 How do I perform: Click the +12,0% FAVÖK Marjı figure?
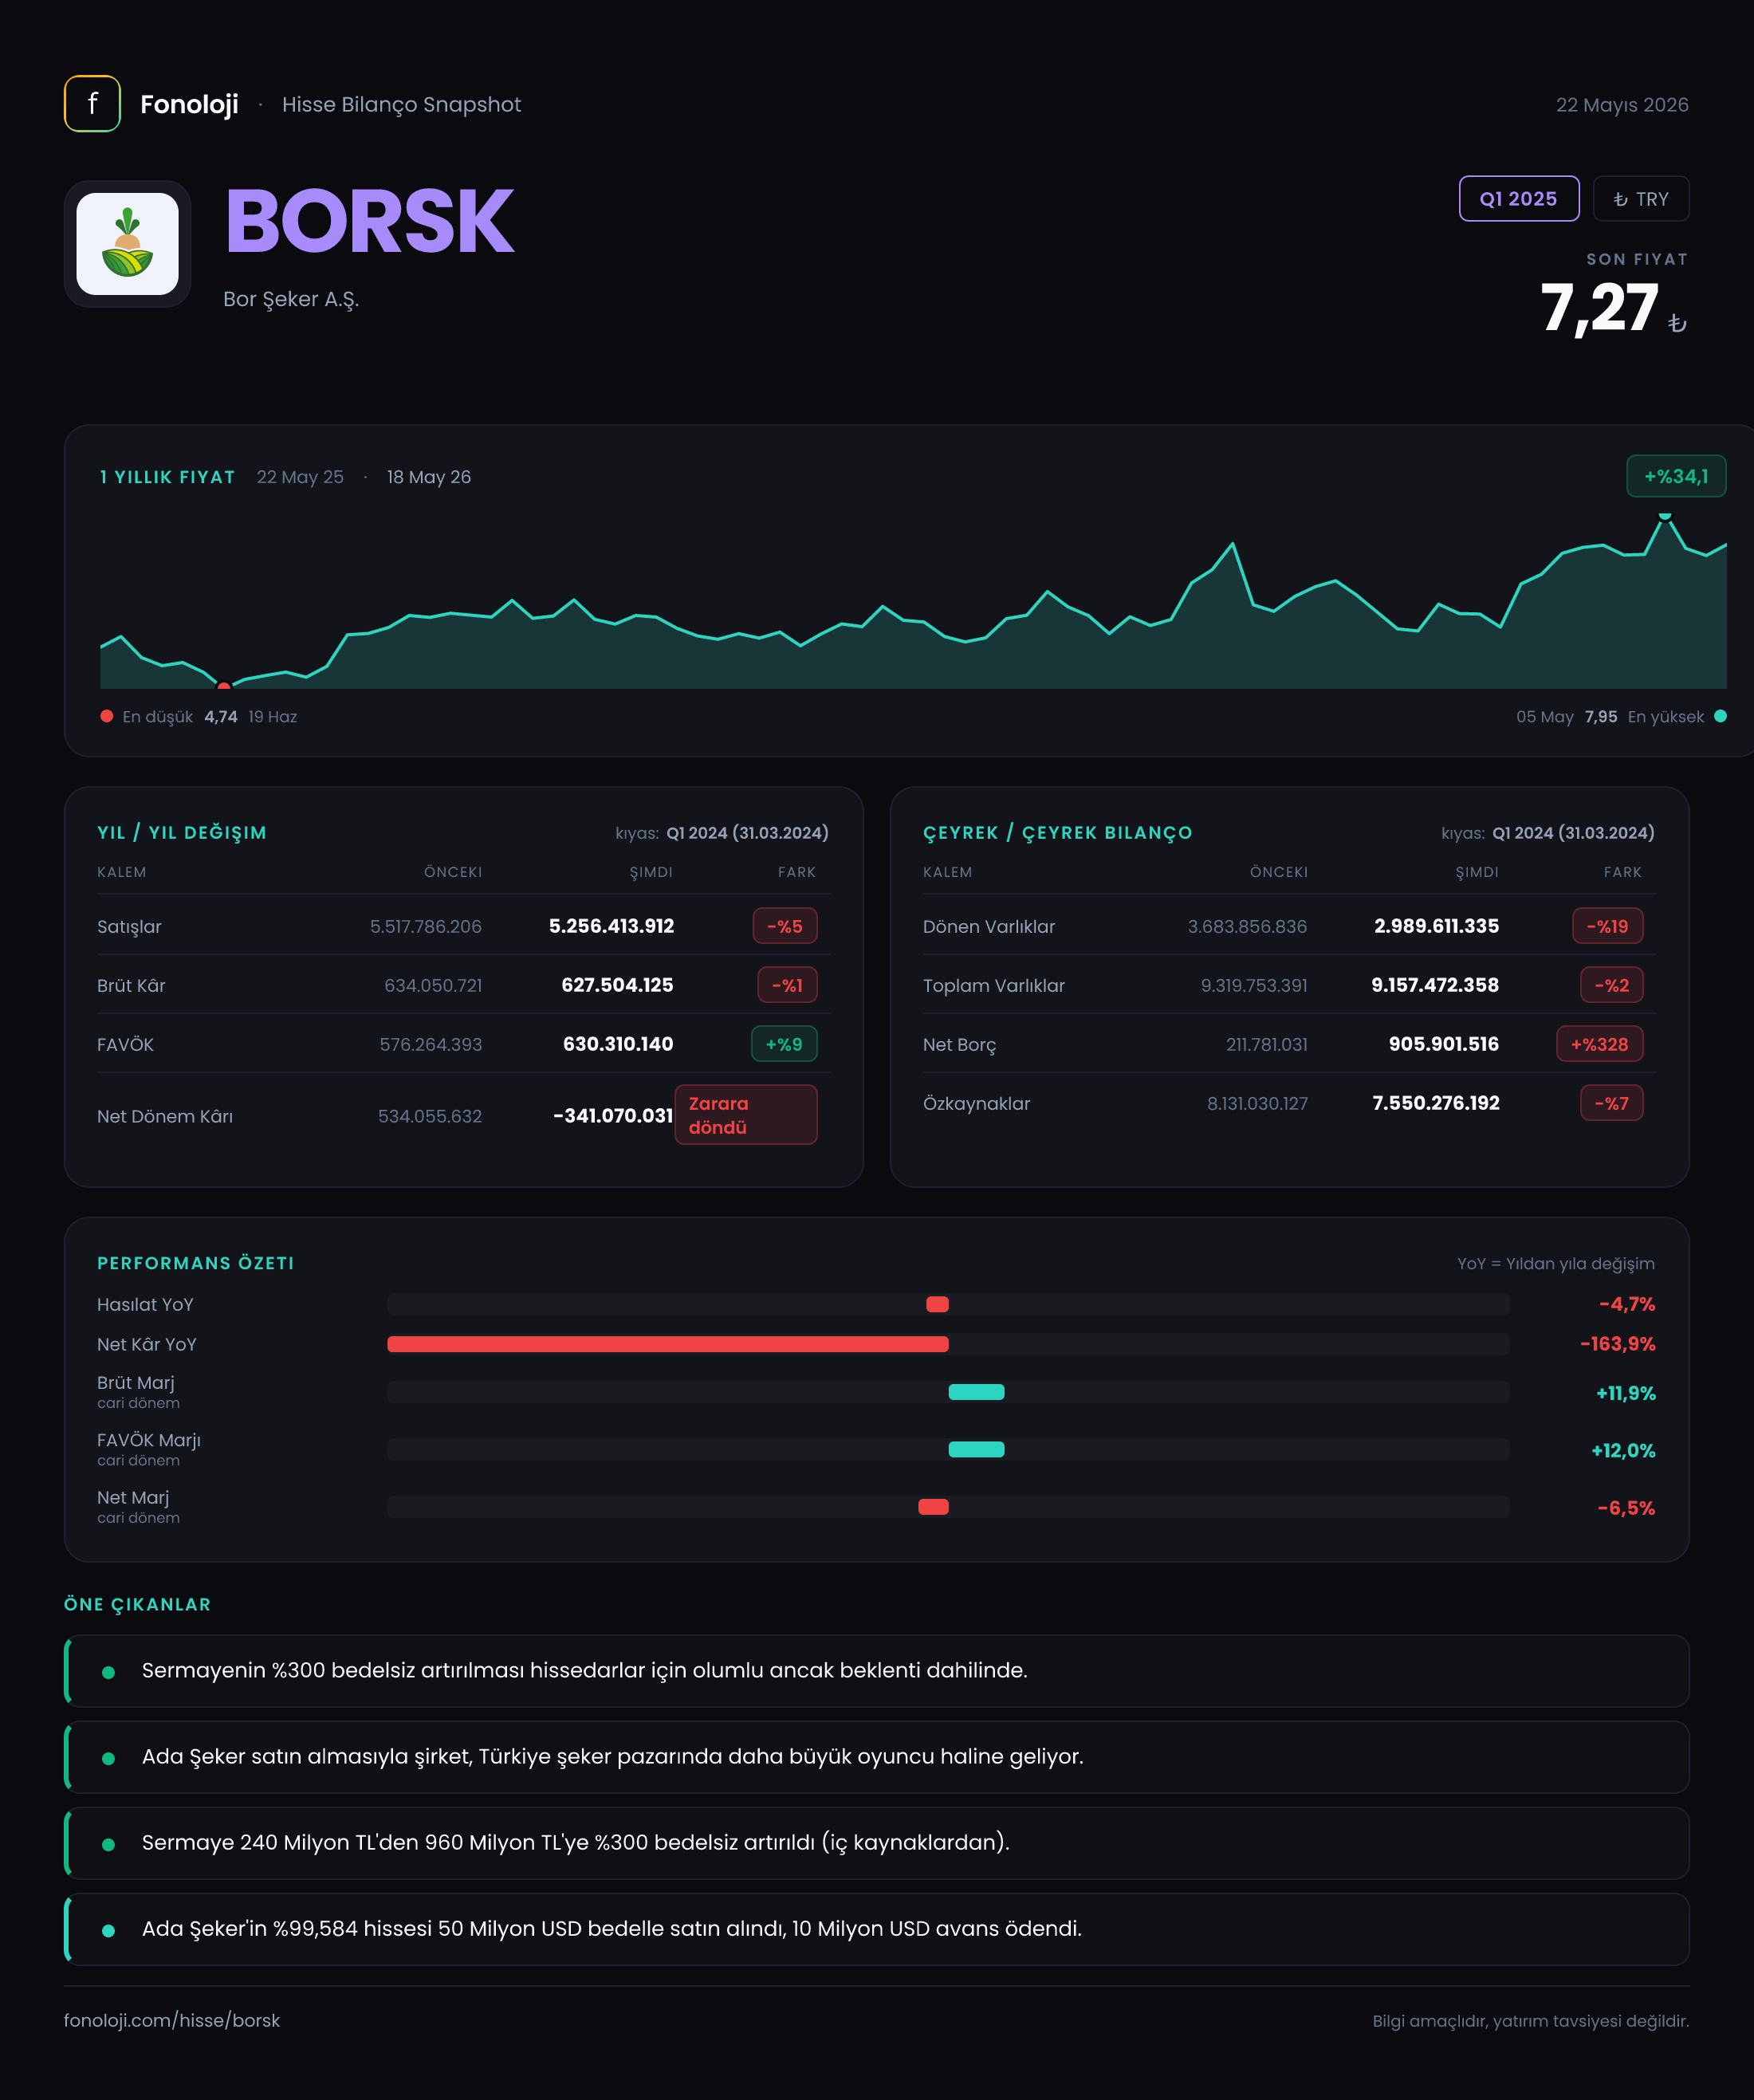1623,1450
